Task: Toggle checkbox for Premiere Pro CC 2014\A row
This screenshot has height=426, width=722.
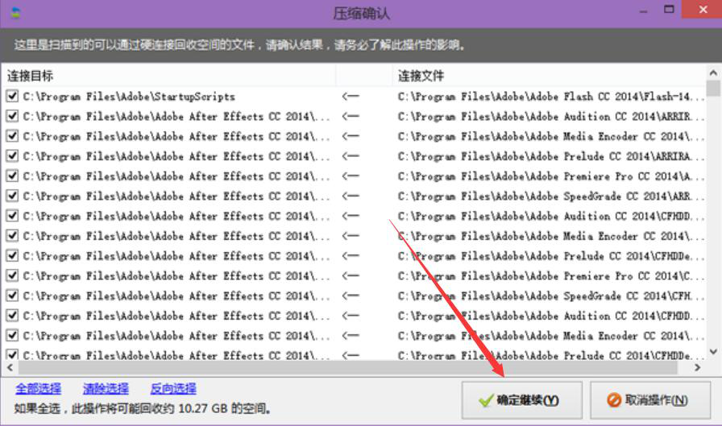Action: click(12, 176)
